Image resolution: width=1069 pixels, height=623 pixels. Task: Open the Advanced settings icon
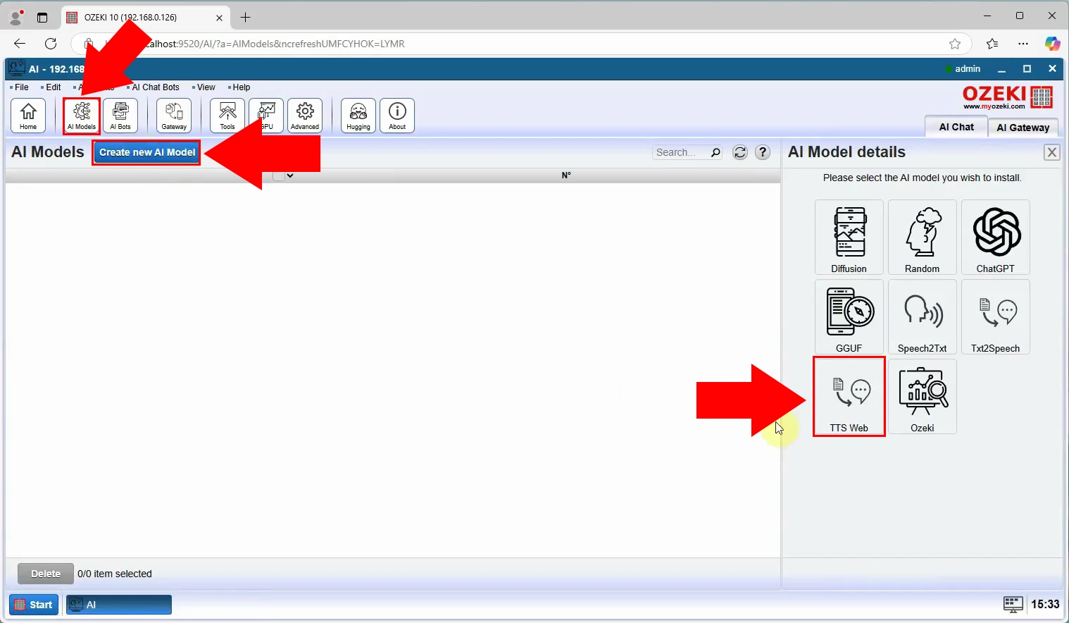click(x=305, y=116)
